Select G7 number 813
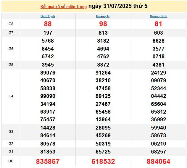 [x=103, y=33]
